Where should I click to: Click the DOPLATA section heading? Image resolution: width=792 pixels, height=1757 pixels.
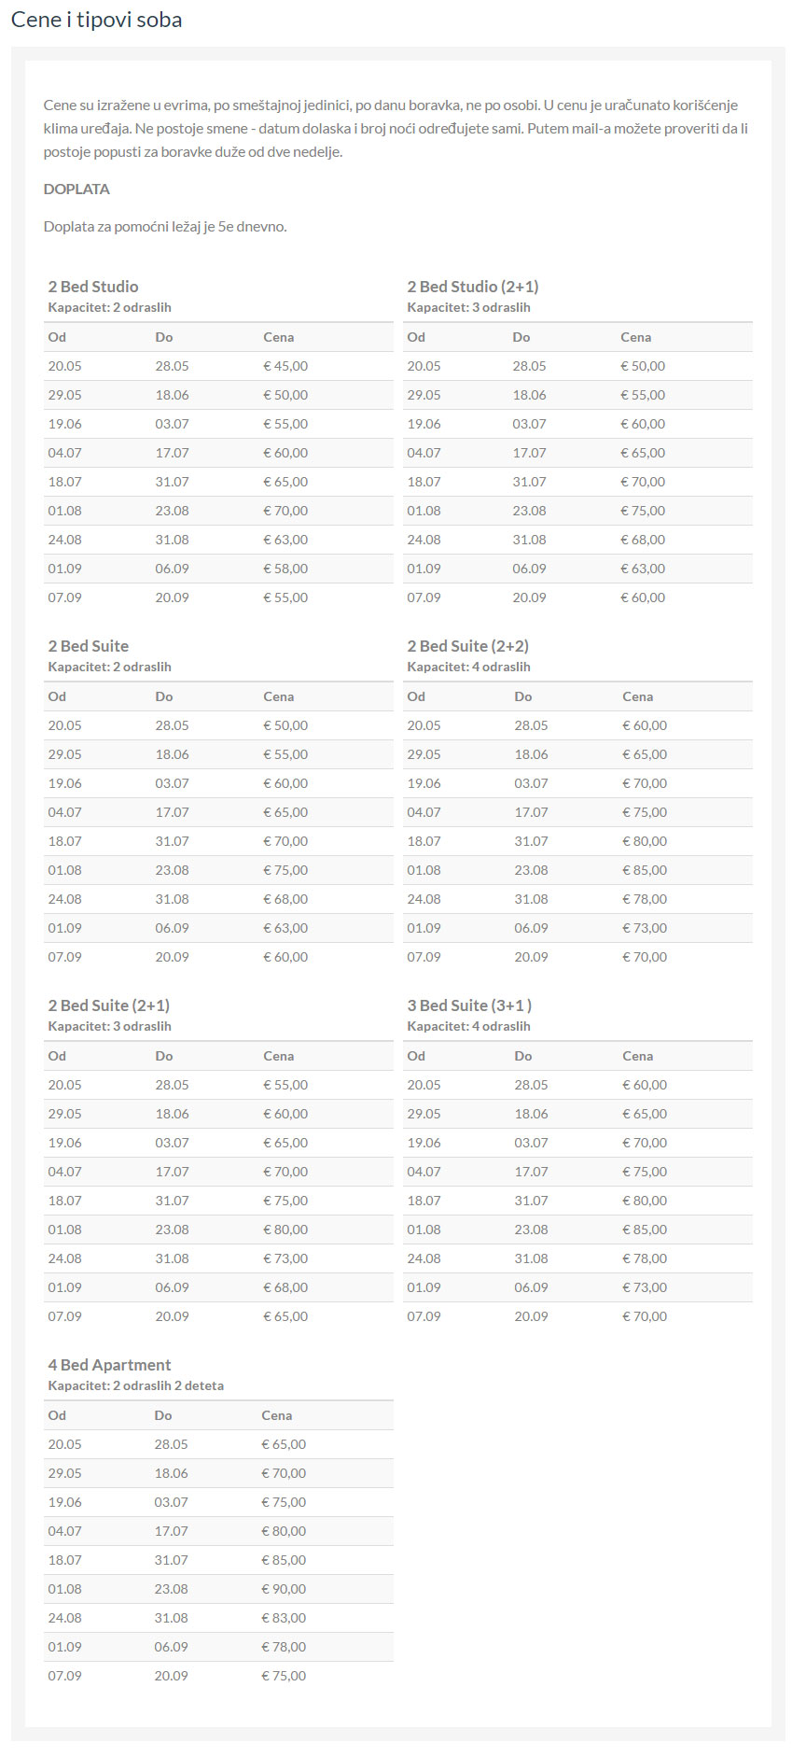(76, 189)
